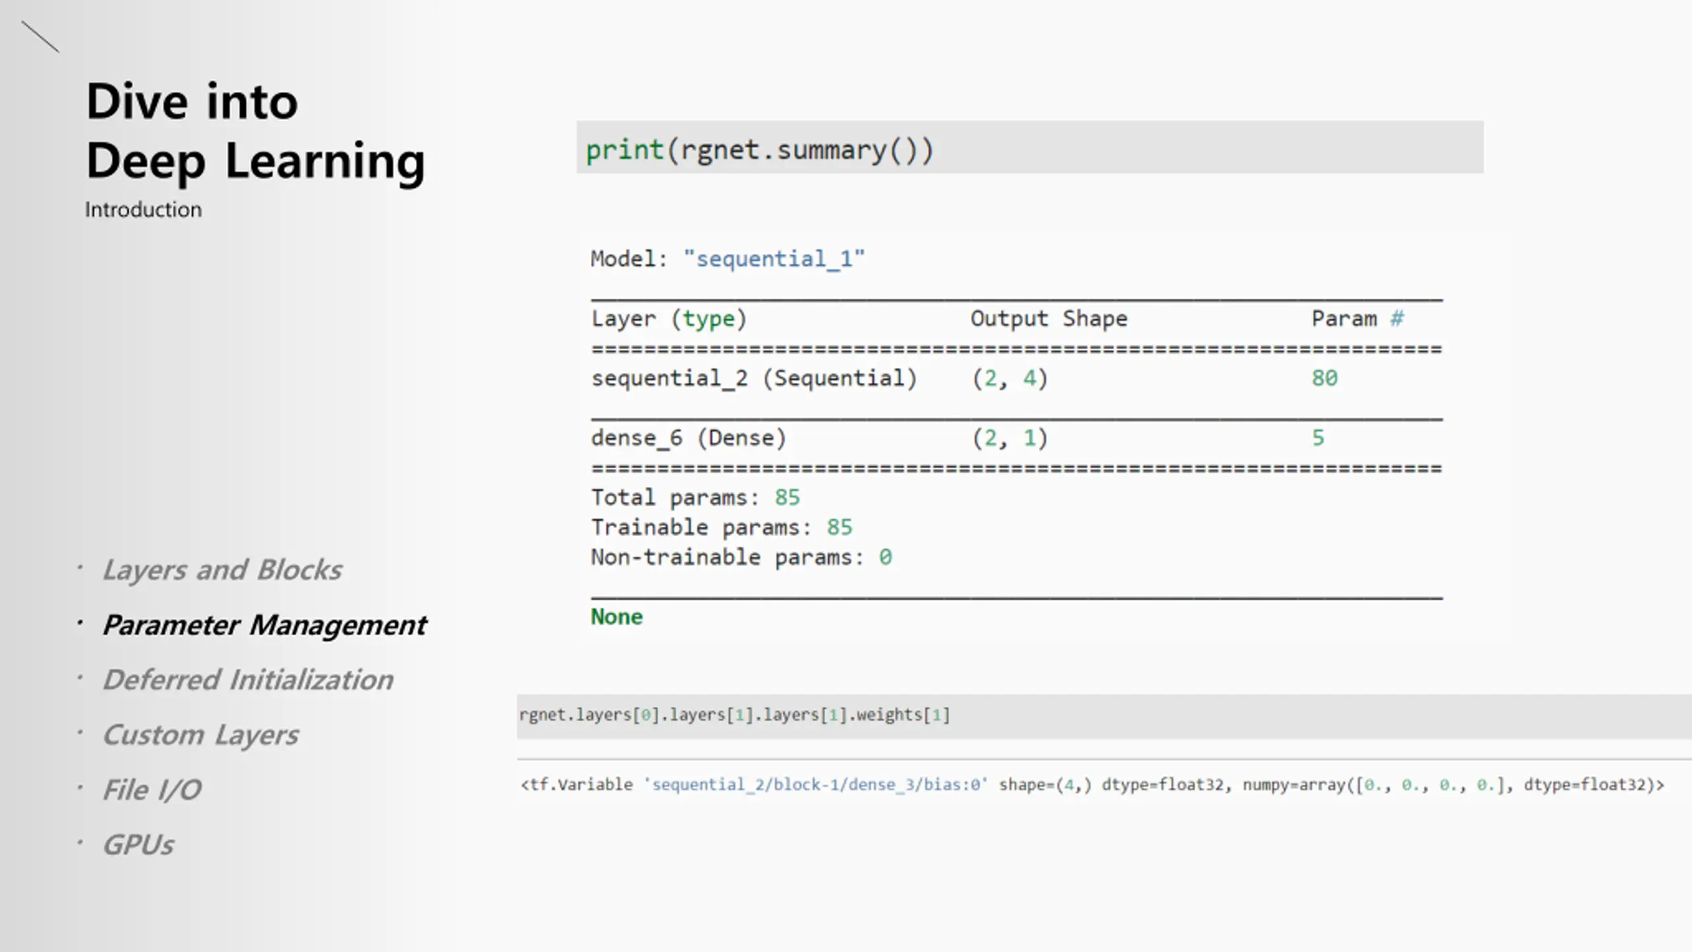Image resolution: width=1692 pixels, height=952 pixels.
Task: Click the 'None' output text
Action: (x=617, y=617)
